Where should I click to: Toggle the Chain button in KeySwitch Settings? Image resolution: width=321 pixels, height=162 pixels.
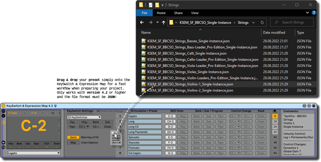point(107,126)
